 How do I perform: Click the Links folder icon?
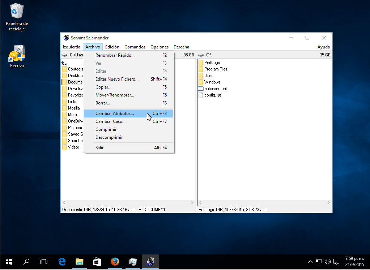point(64,102)
